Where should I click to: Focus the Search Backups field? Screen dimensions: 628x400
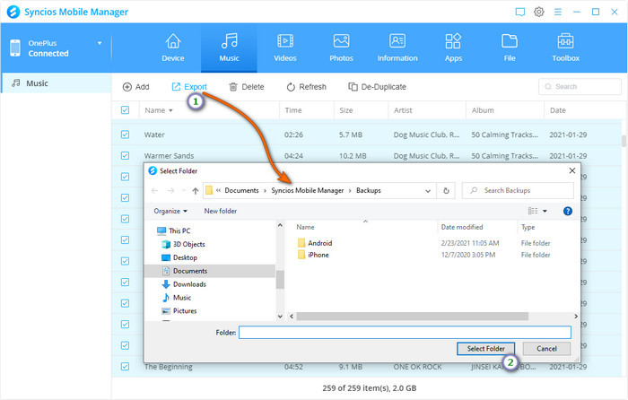(x=518, y=191)
